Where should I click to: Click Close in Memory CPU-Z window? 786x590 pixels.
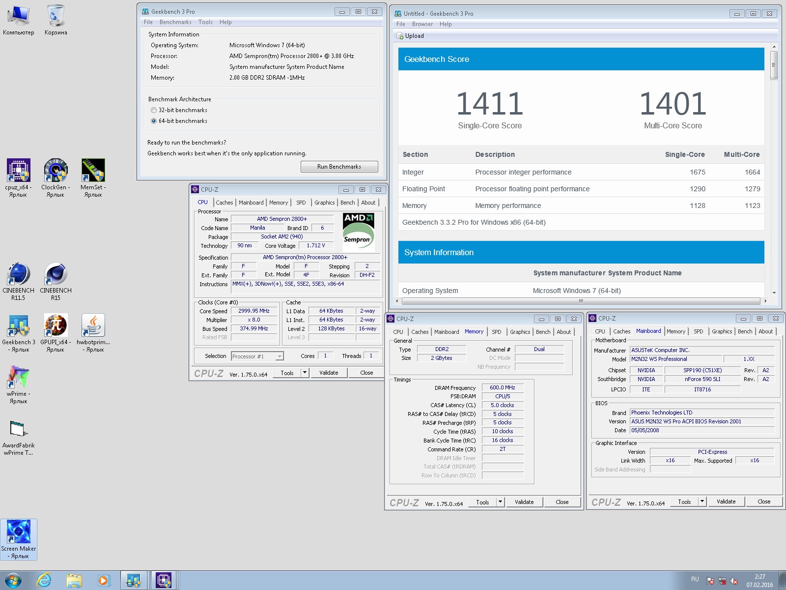(x=562, y=502)
